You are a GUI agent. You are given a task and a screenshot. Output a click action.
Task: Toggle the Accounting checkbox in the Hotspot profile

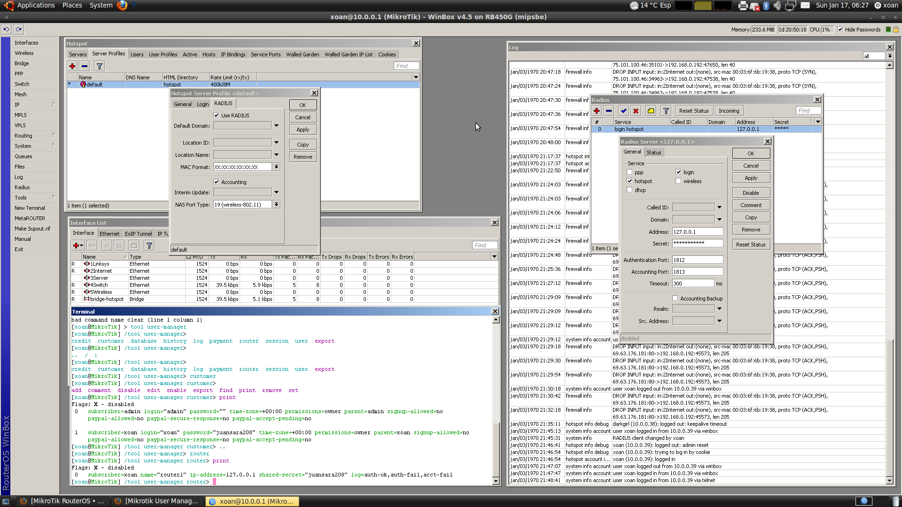(216, 182)
